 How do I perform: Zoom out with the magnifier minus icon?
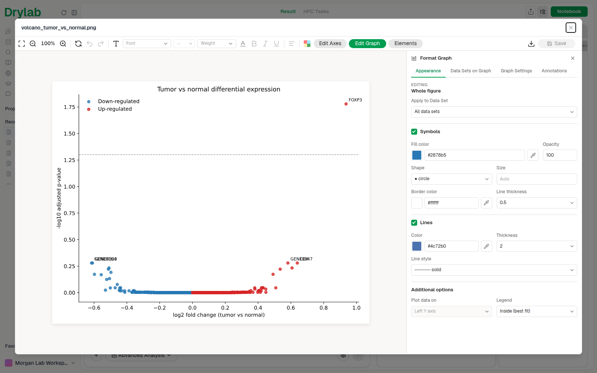[33, 44]
